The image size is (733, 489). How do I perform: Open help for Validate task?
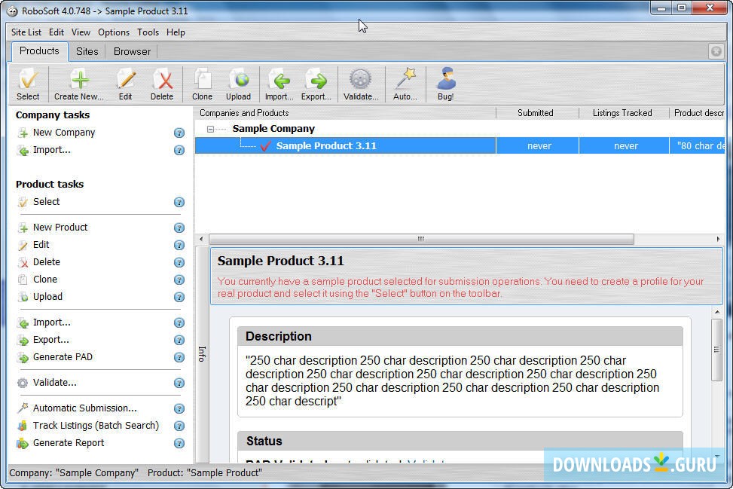tap(179, 383)
